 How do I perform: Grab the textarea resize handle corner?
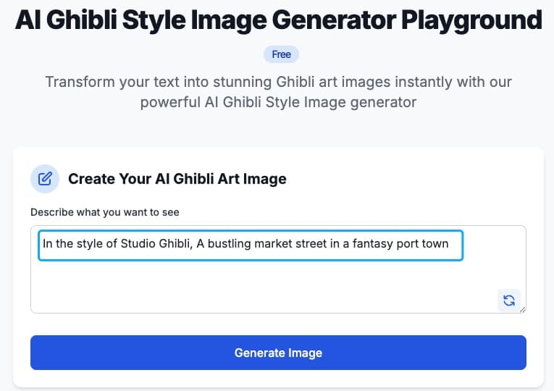523,309
